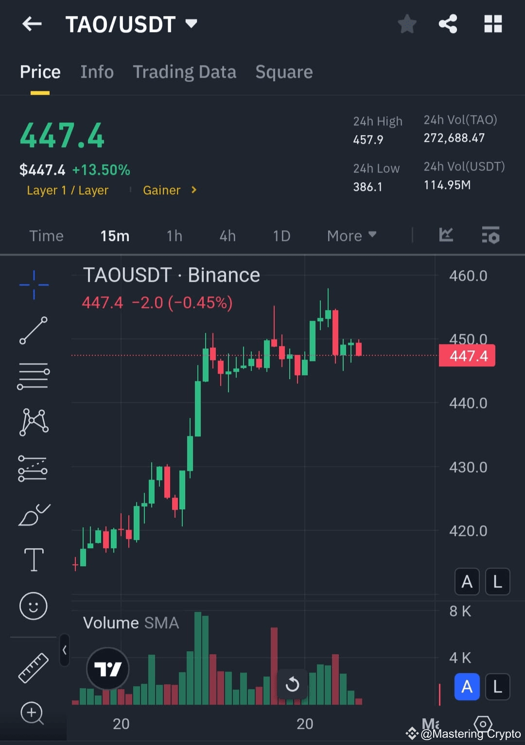Open the technical indicators panel
Image resolution: width=525 pixels, height=745 pixels.
tap(490, 236)
